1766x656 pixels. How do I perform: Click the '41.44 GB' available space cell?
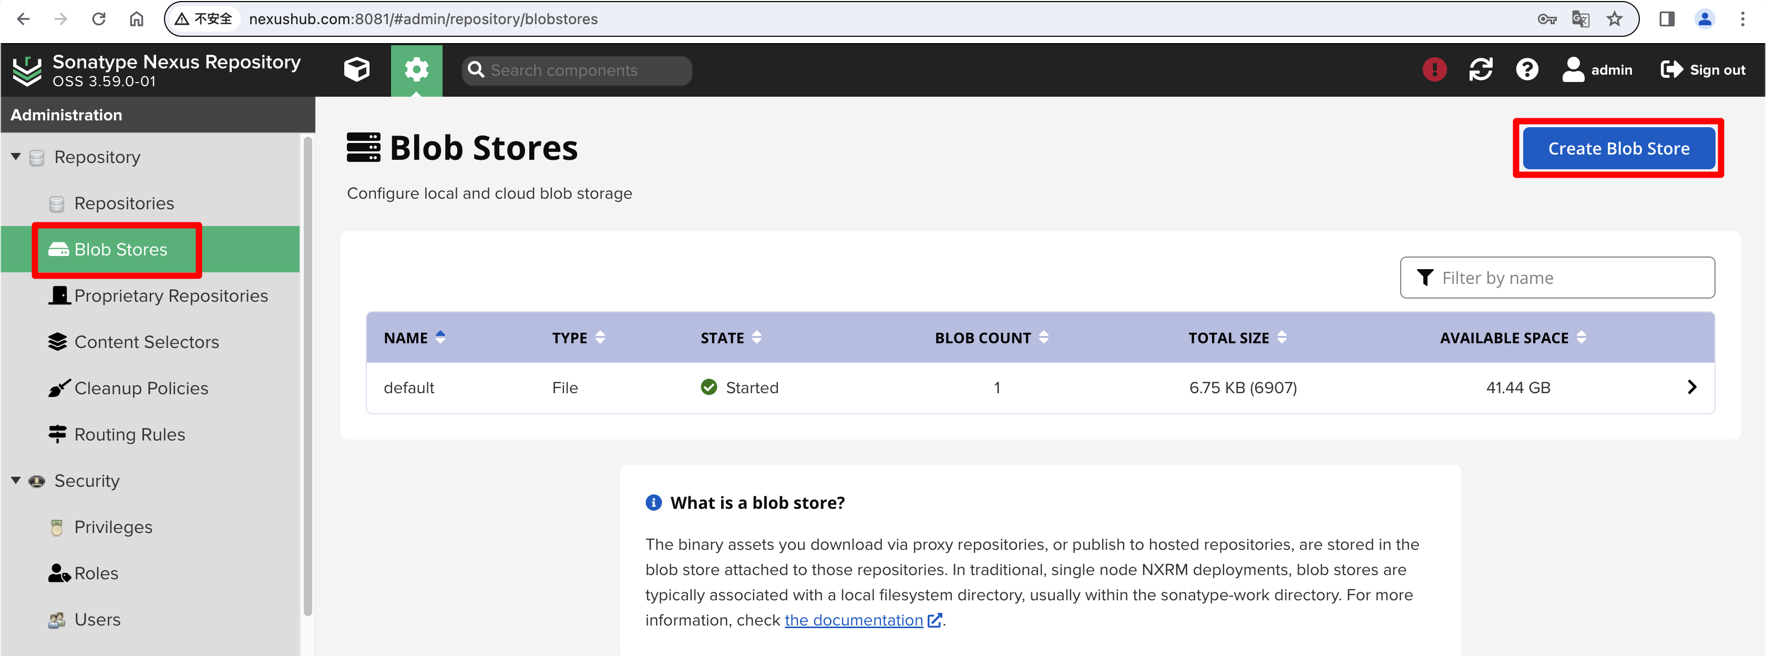point(1518,388)
